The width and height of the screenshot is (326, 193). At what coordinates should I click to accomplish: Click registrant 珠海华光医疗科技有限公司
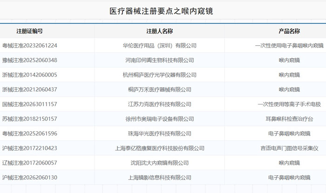point(159,133)
